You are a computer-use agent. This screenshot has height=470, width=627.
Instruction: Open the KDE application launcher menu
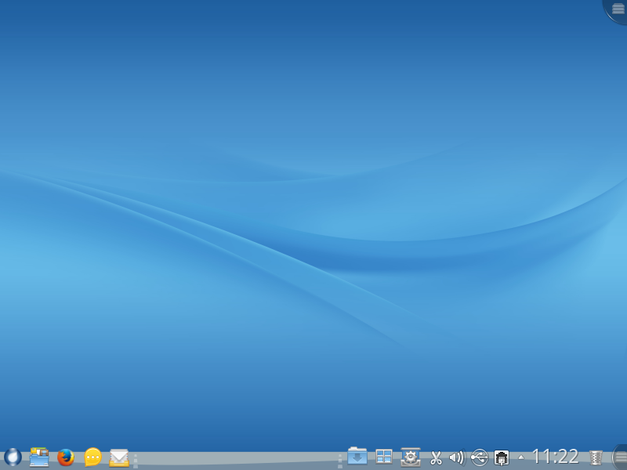(x=13, y=457)
